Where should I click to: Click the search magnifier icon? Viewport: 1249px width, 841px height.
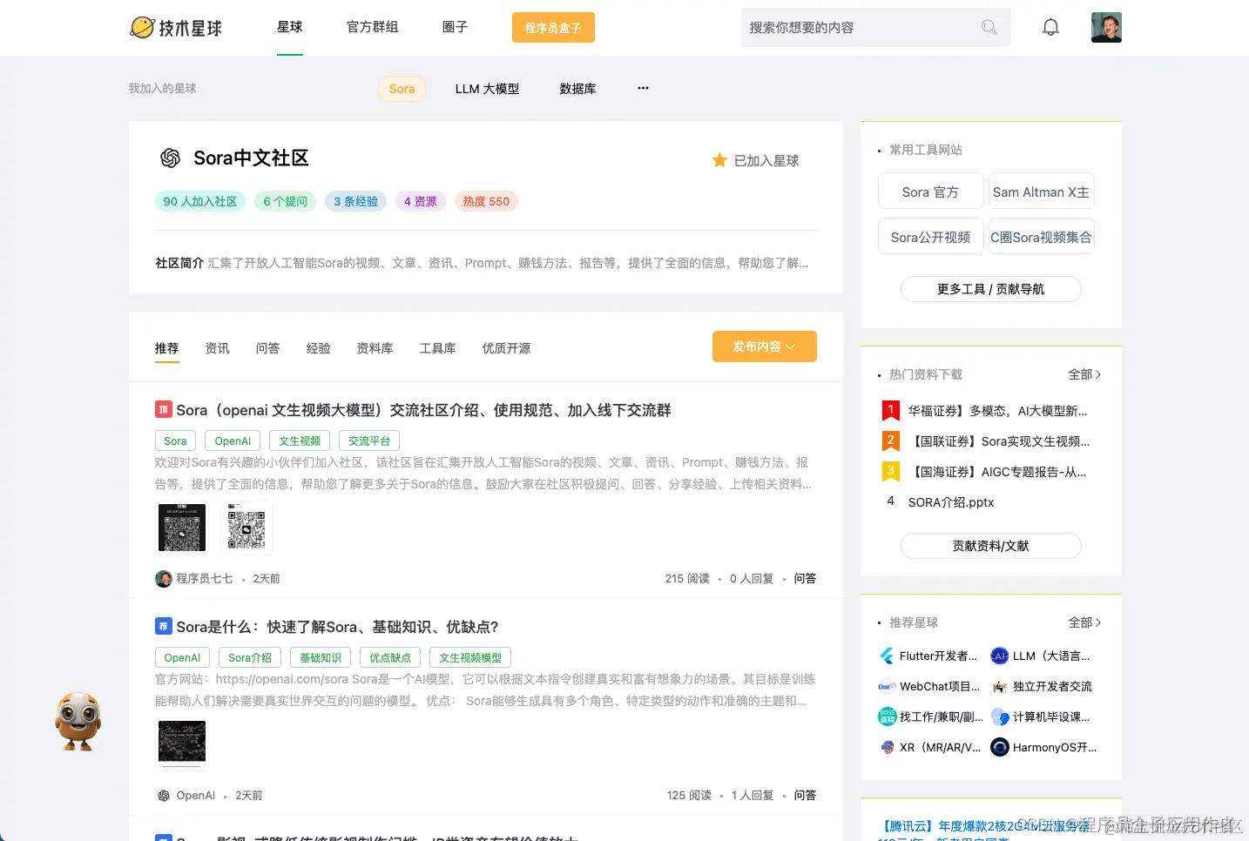(989, 27)
